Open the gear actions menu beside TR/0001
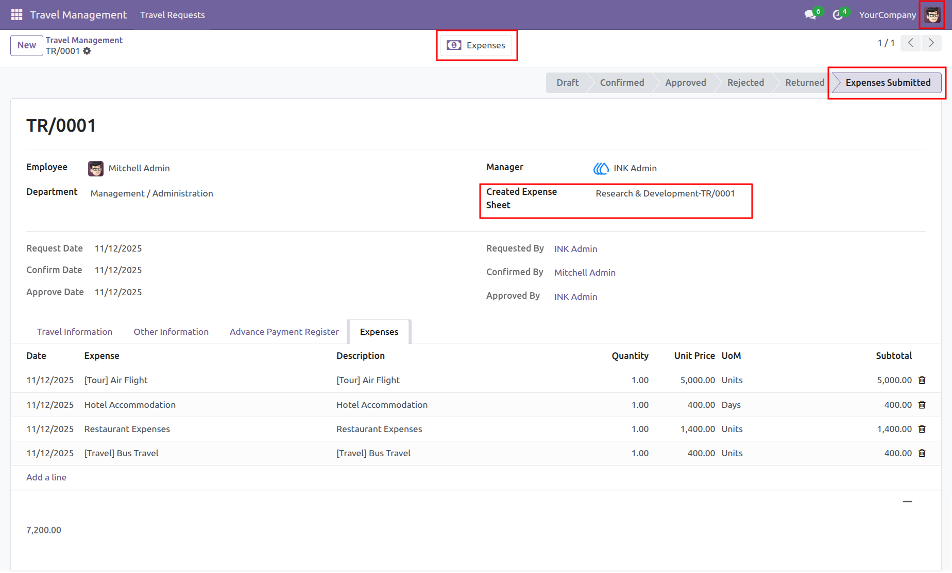 click(87, 51)
